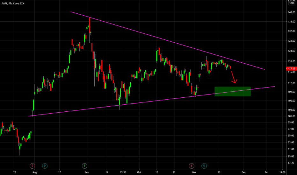This screenshot has width=297, height=175.
Task: Click the Dec label on time axis
Action: point(243,172)
